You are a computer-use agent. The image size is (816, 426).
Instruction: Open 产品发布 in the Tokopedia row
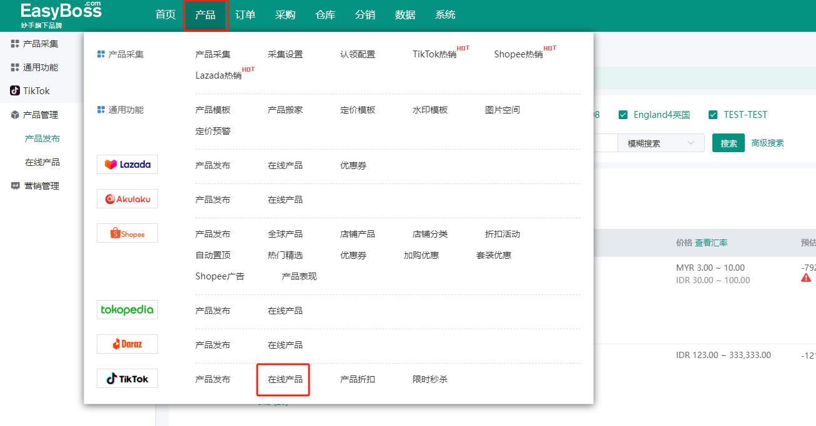click(213, 311)
